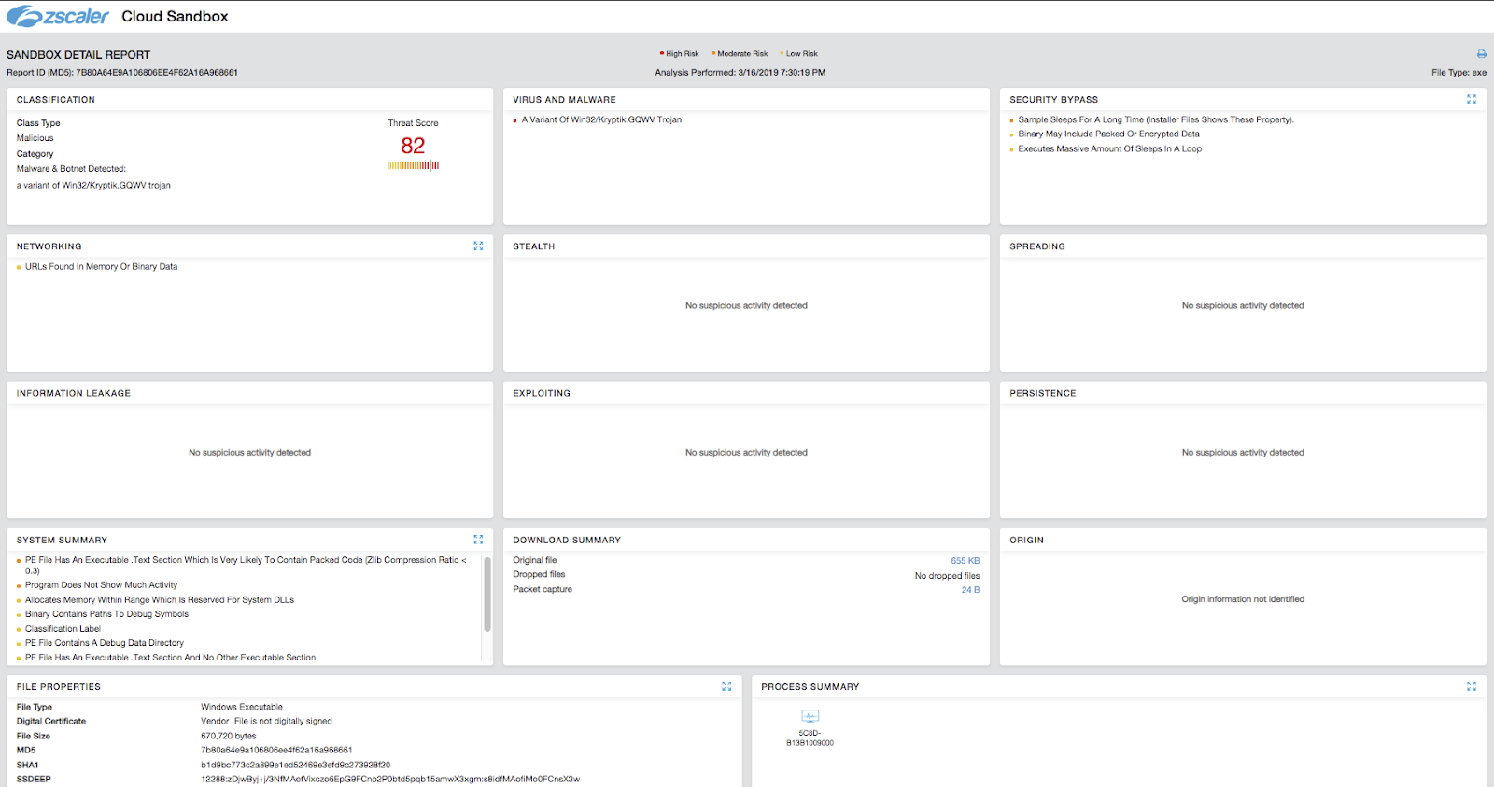The image size is (1494, 787).
Task: Click the 'URLs Found In Memory' networking entry
Action: coord(101,267)
